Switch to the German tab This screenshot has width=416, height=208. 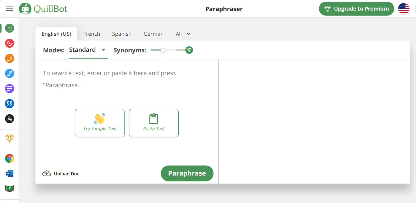[x=154, y=34]
